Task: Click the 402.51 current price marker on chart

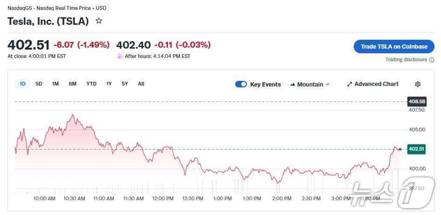Action: pos(416,149)
